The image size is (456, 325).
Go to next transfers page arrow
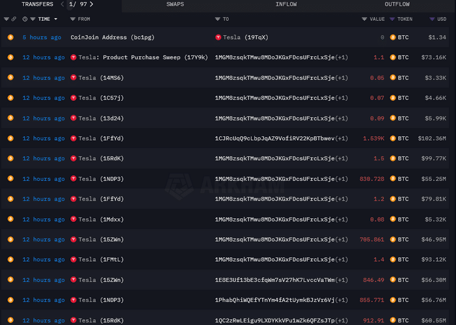[91, 4]
